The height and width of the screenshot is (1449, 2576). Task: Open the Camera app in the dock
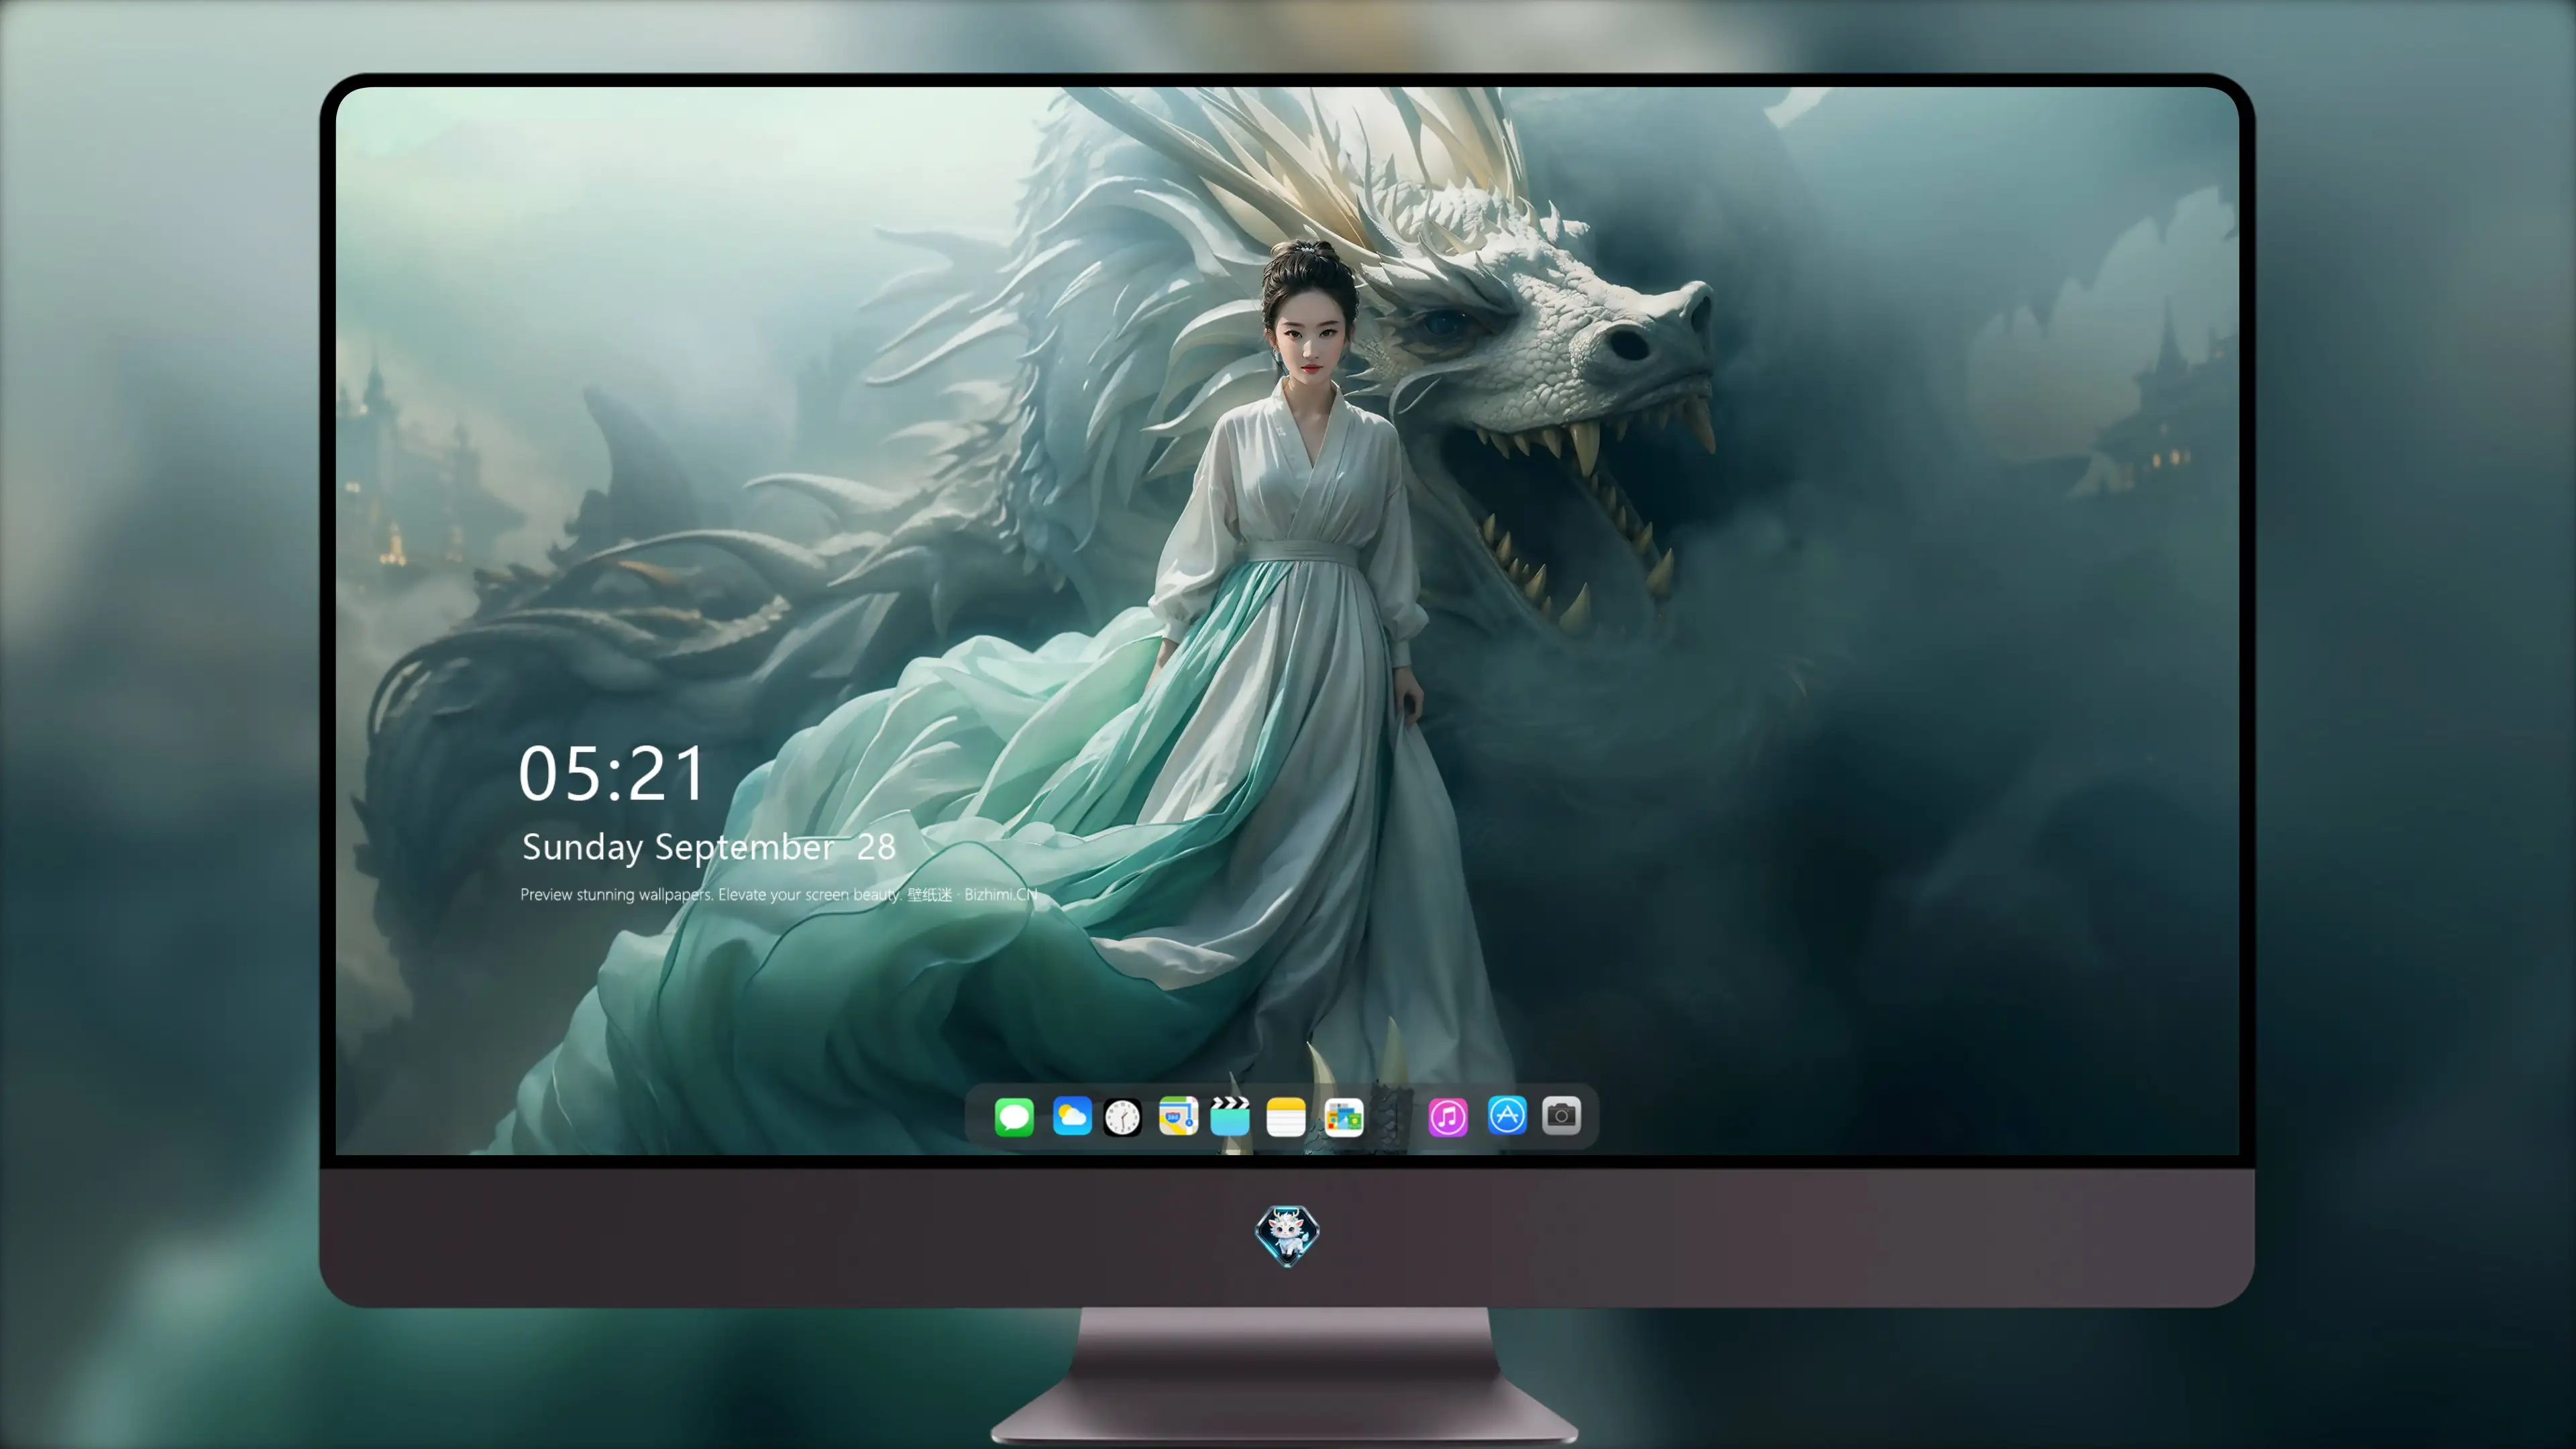click(1561, 1115)
